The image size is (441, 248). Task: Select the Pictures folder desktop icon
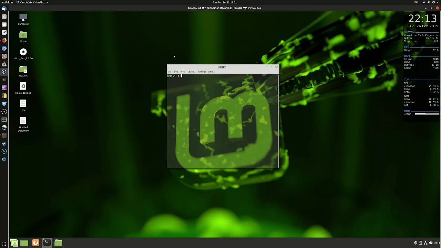pos(23,71)
